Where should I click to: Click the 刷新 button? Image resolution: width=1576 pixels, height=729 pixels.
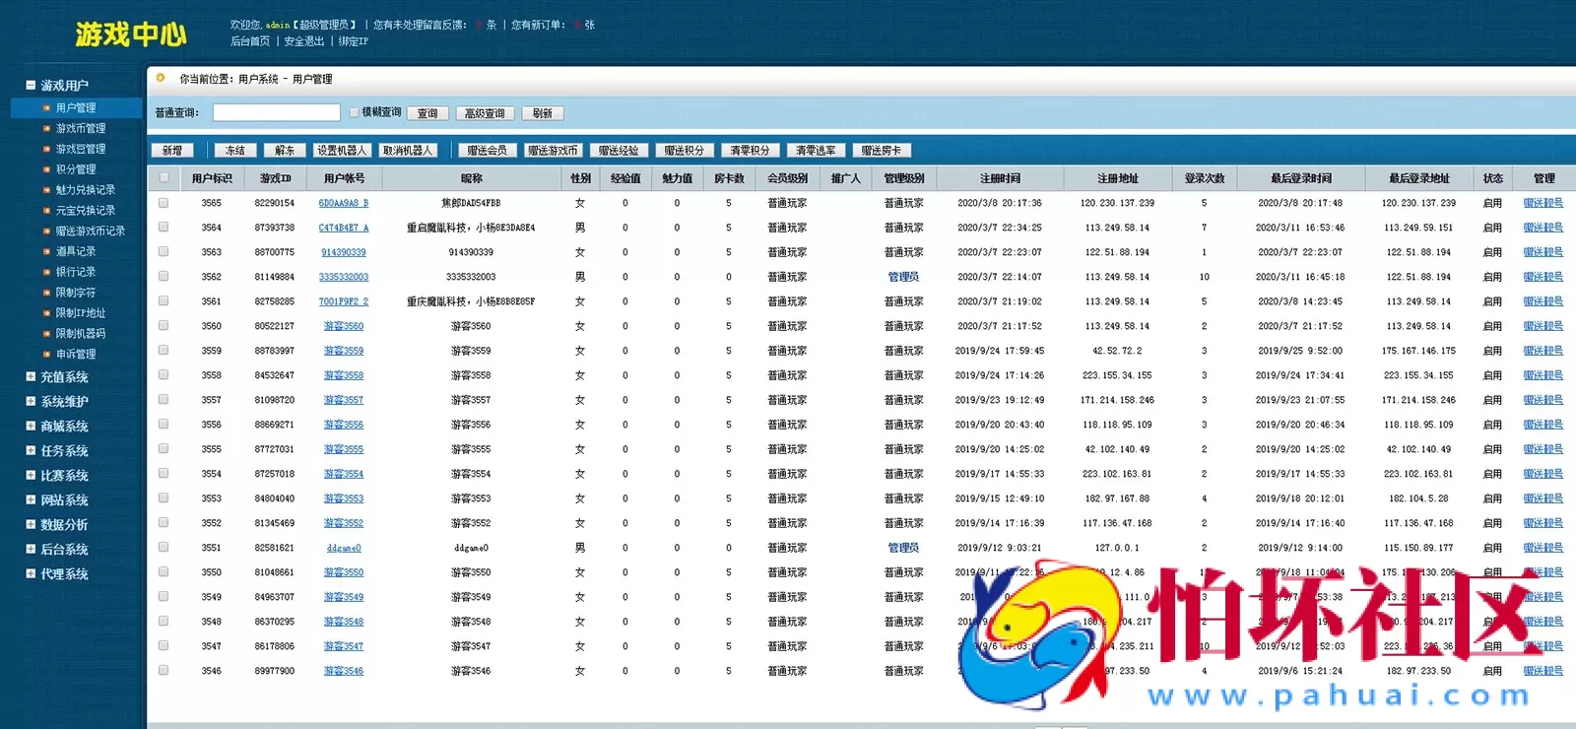pyautogui.click(x=543, y=113)
